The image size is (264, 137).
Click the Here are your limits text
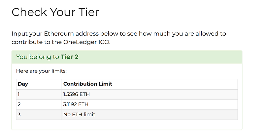click(42, 71)
